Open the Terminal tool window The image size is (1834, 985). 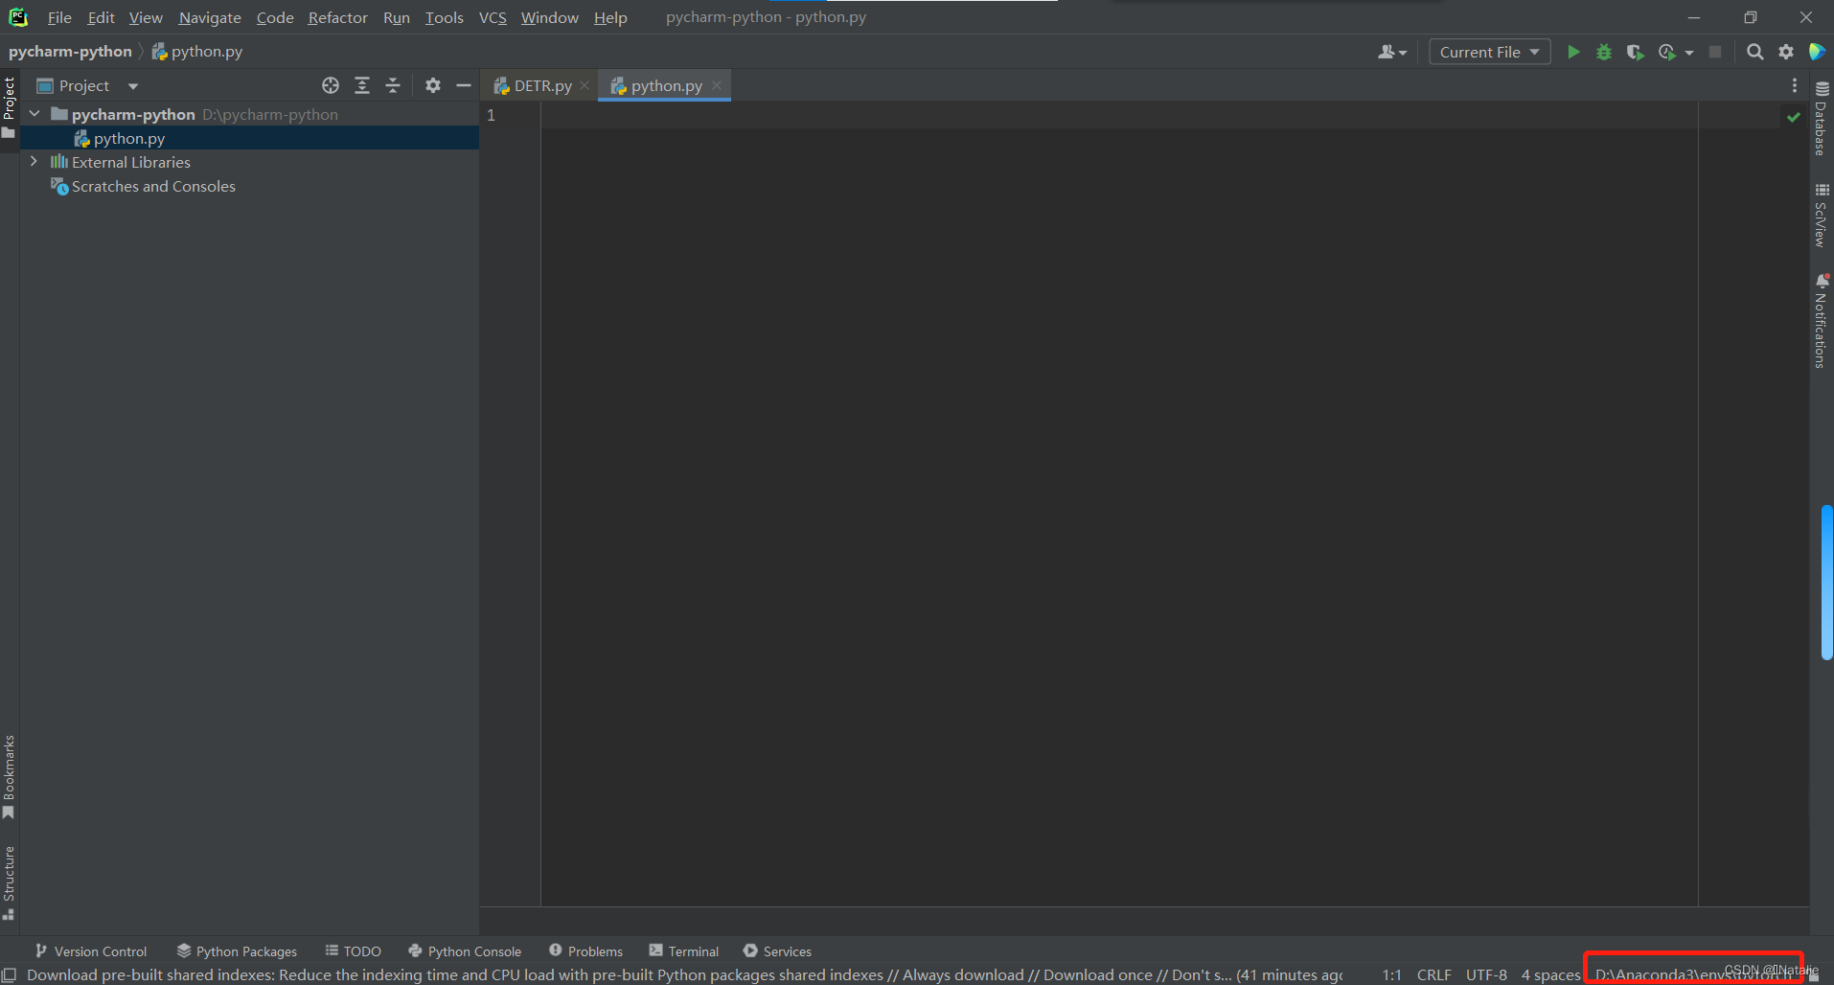point(683,951)
